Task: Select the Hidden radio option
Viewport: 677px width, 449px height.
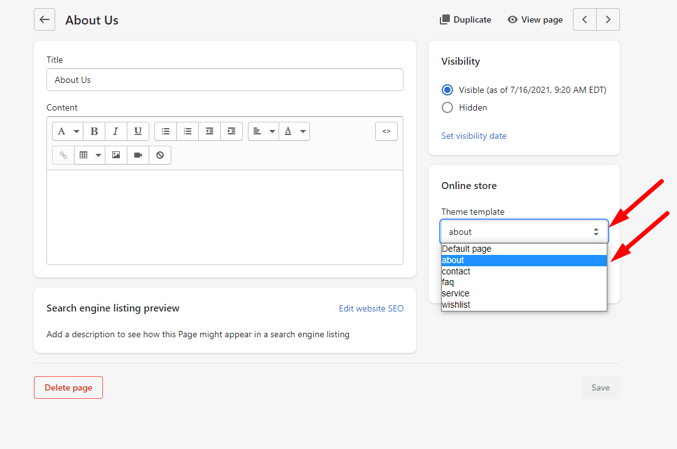Action: pos(447,107)
